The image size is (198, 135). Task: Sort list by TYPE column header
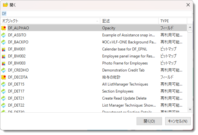coord(172,21)
